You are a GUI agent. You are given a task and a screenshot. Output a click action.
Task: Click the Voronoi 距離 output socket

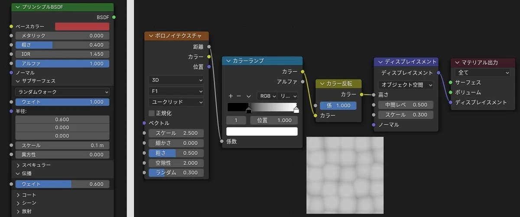tap(209, 47)
